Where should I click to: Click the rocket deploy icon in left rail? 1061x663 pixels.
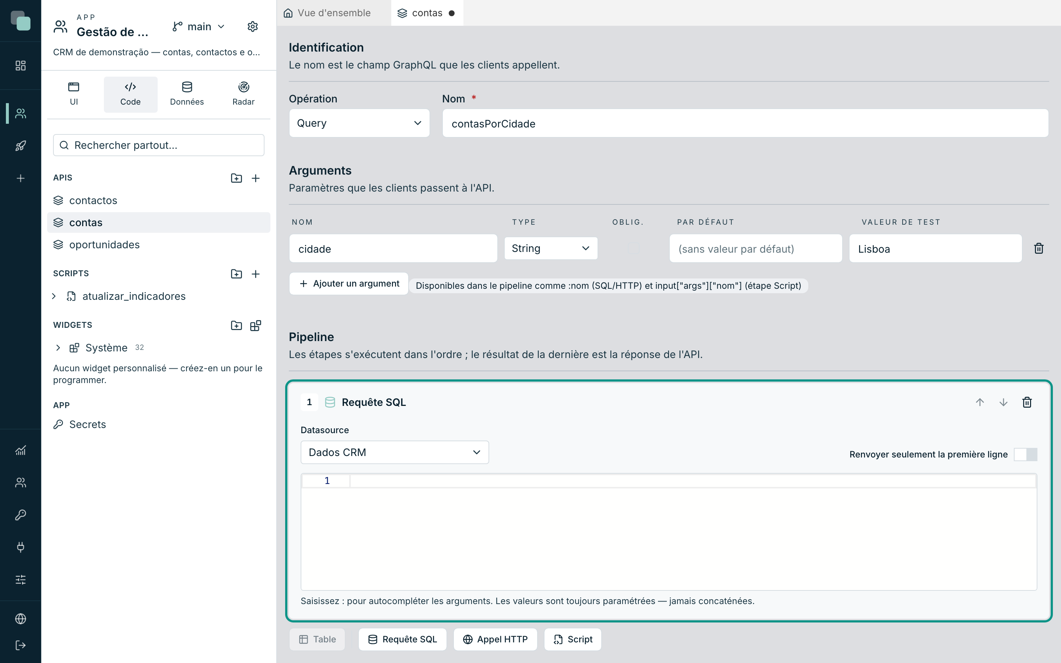click(21, 145)
